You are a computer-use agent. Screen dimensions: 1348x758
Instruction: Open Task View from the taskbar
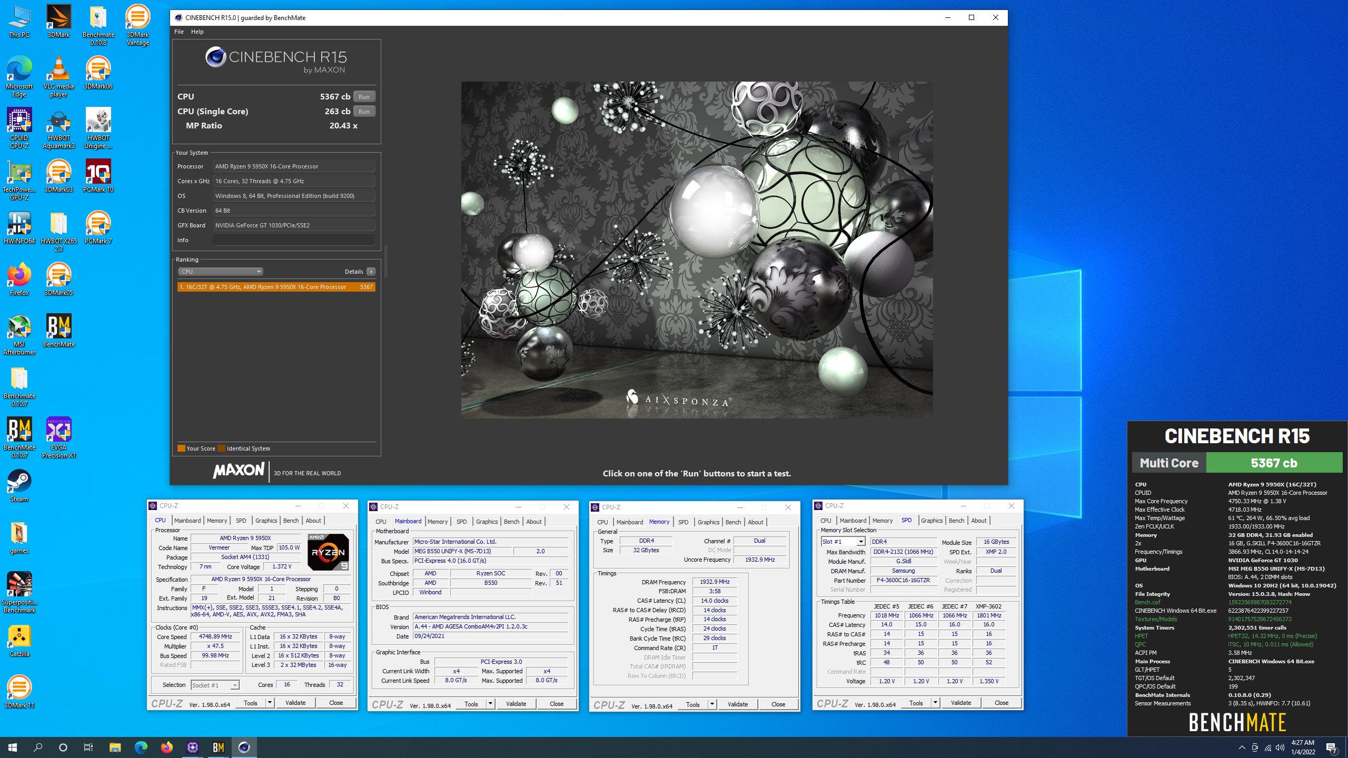coord(88,747)
